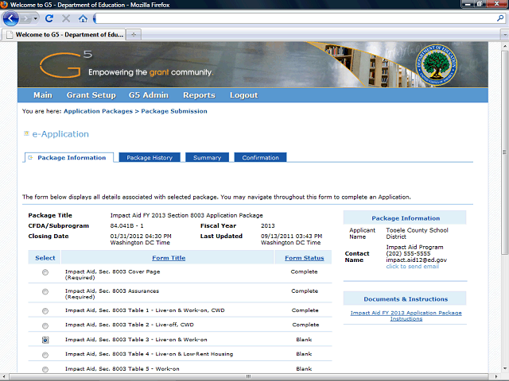Viewport: 509px width, 381px height.
Task: Click the scroll left arrow on horizontal scrollbar
Action: pos(5,377)
